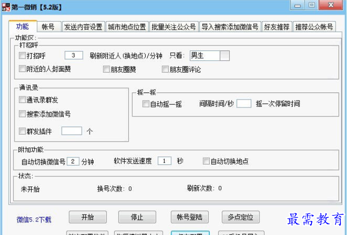Enable the 自动切换地点 checkbox

click(206, 161)
